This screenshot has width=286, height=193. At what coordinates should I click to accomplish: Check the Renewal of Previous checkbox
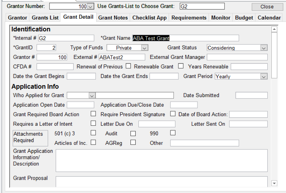pos(129,66)
